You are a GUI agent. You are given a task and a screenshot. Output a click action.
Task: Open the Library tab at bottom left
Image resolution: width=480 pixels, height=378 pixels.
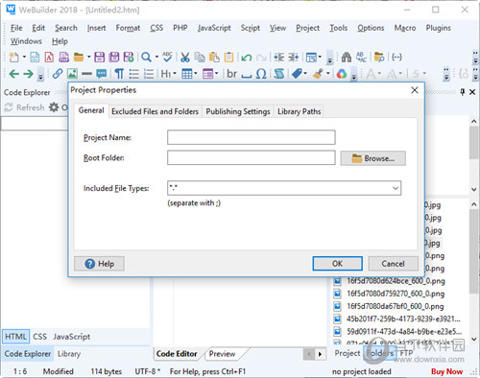coord(69,354)
